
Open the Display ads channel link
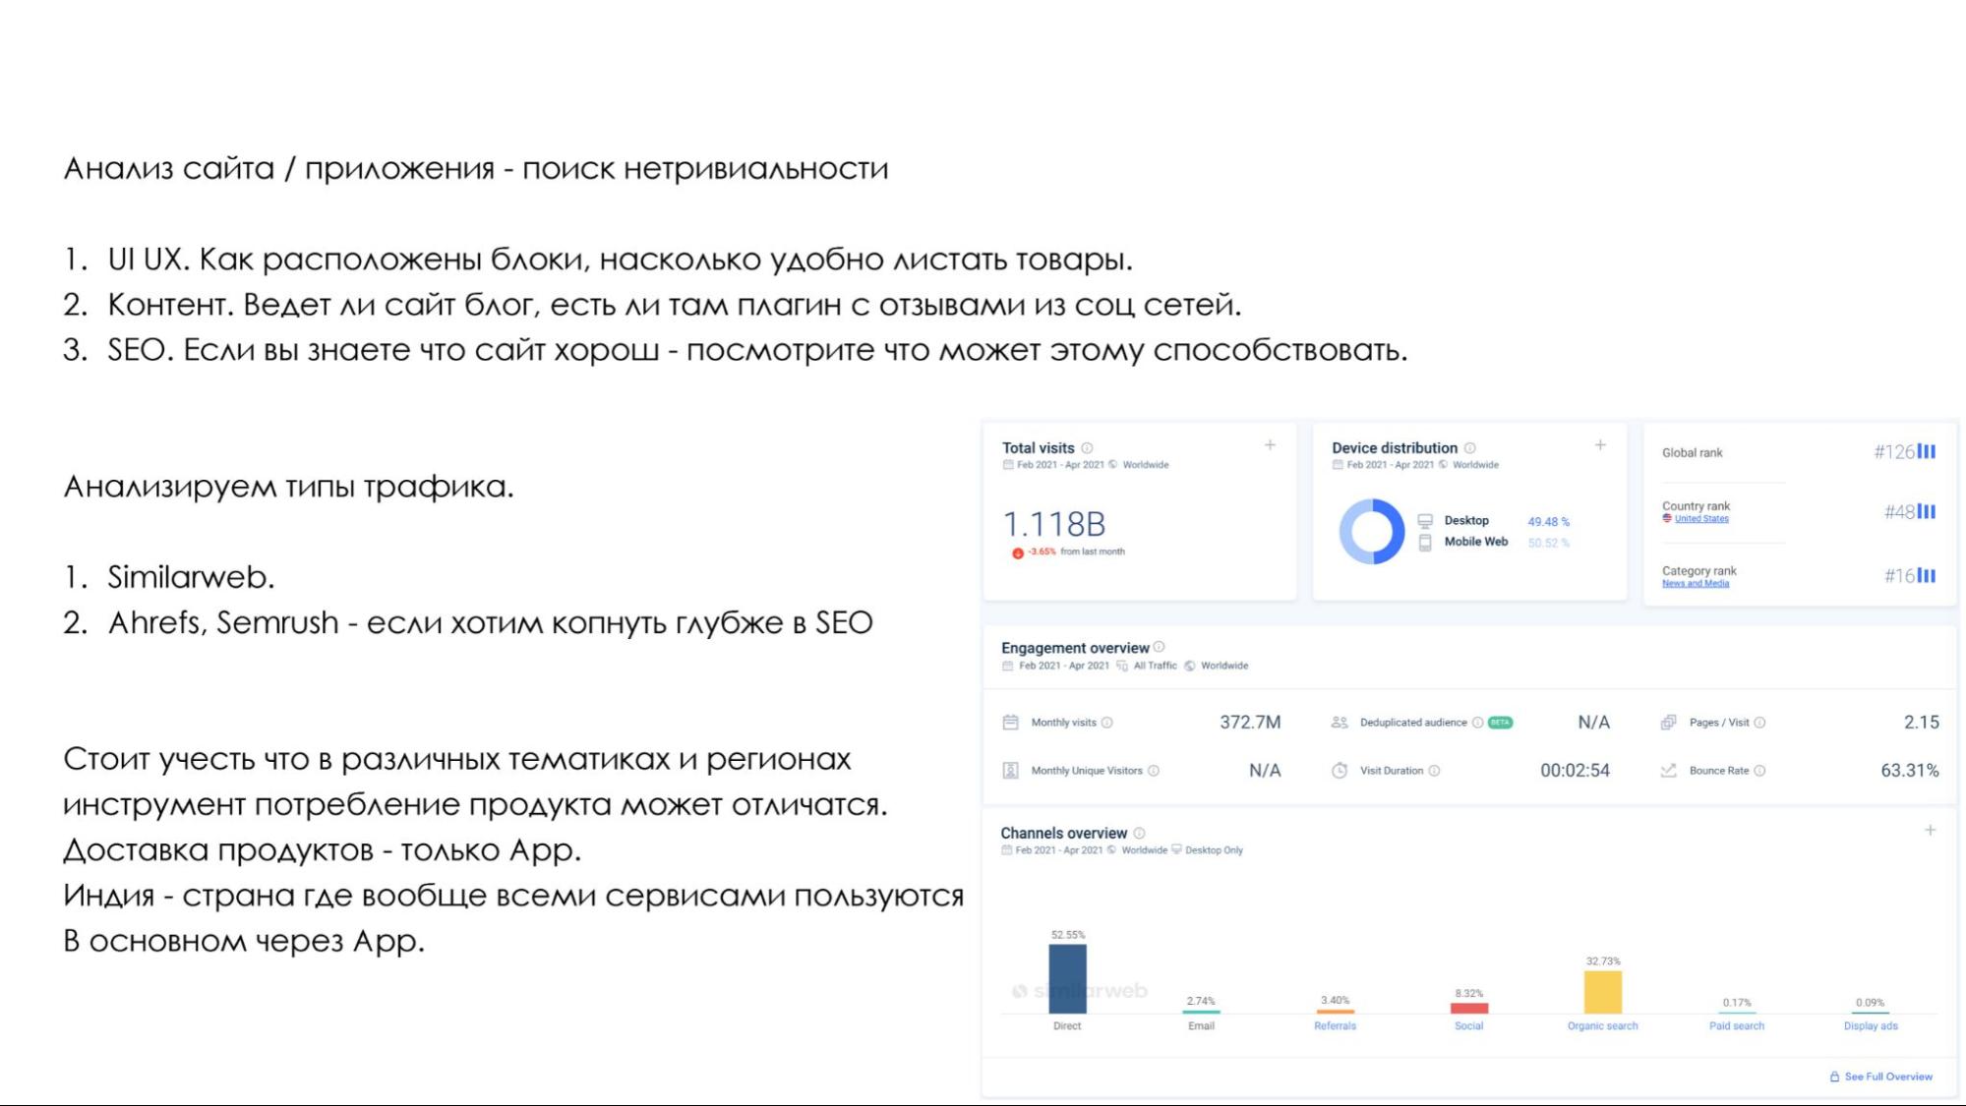click(x=1871, y=1026)
